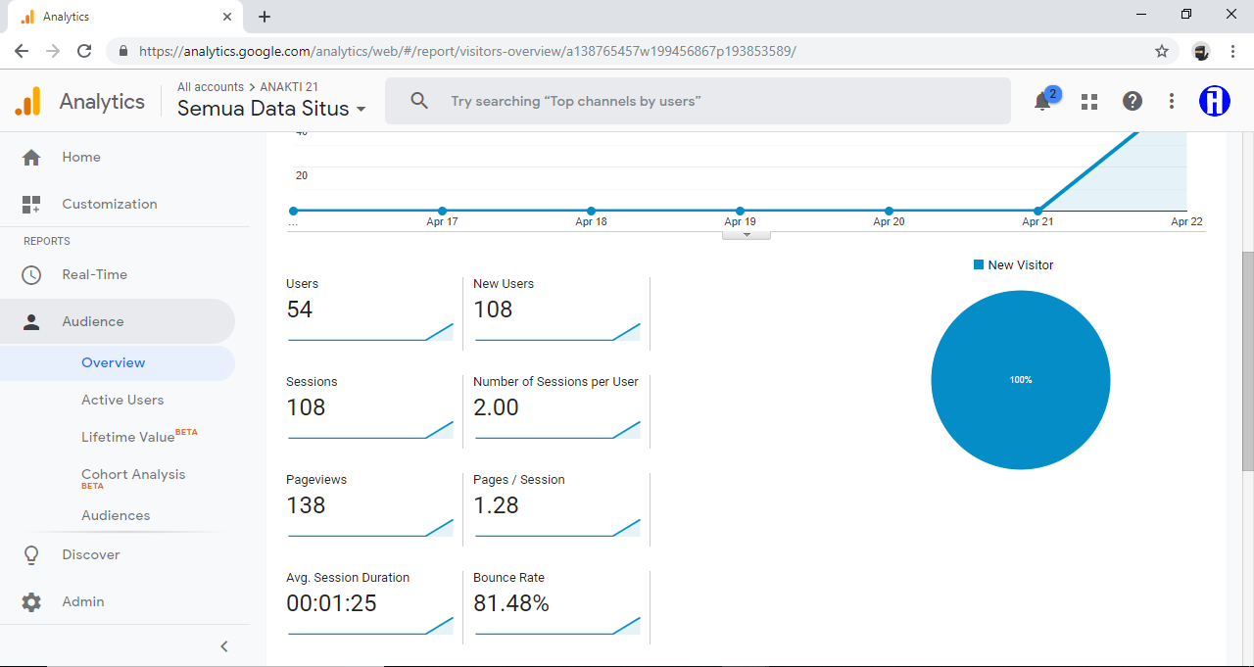This screenshot has width=1254, height=667.
Task: Open the Google apps grid icon
Action: [x=1089, y=101]
